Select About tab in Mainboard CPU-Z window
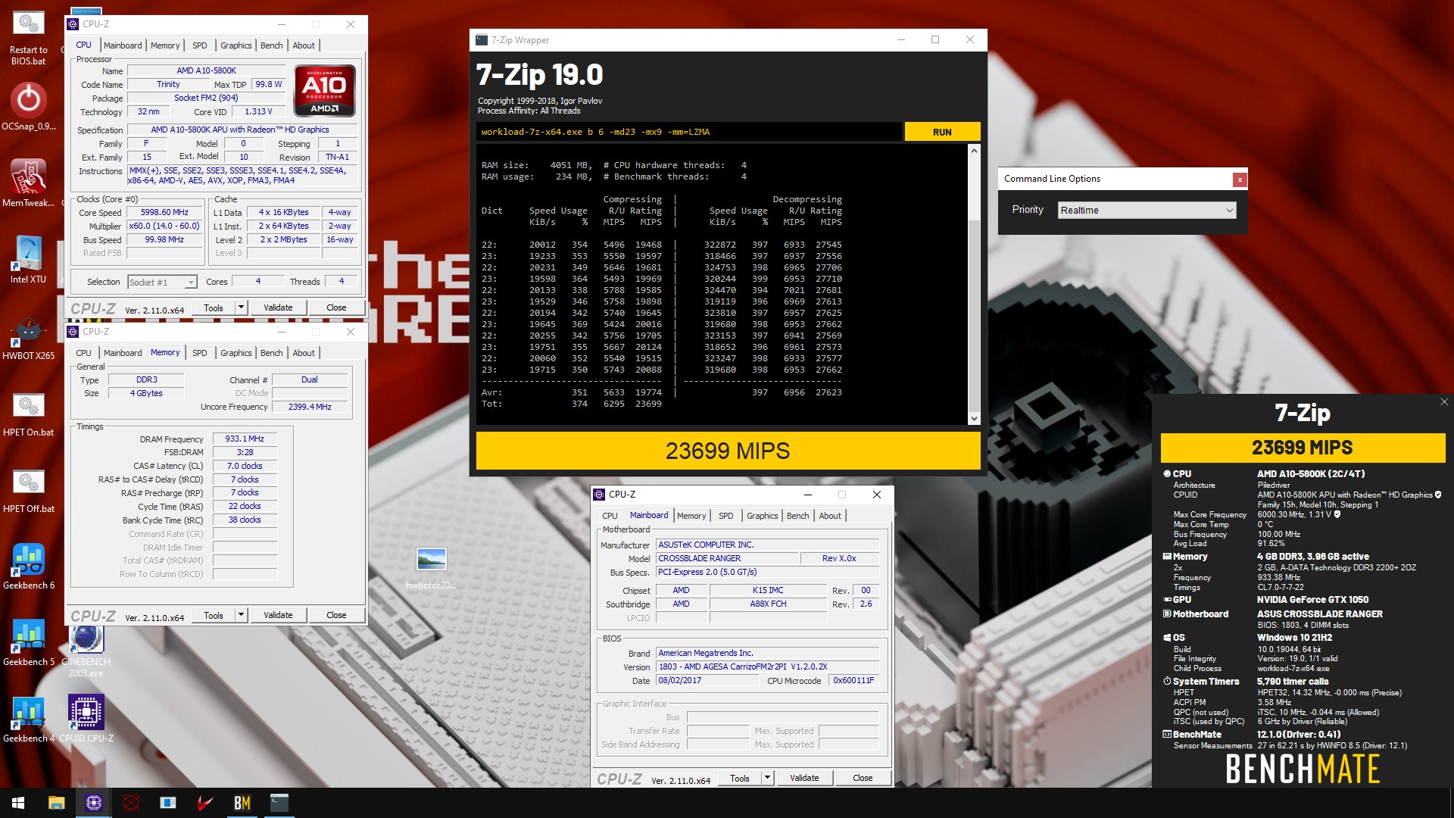The image size is (1454, 818). tap(830, 516)
